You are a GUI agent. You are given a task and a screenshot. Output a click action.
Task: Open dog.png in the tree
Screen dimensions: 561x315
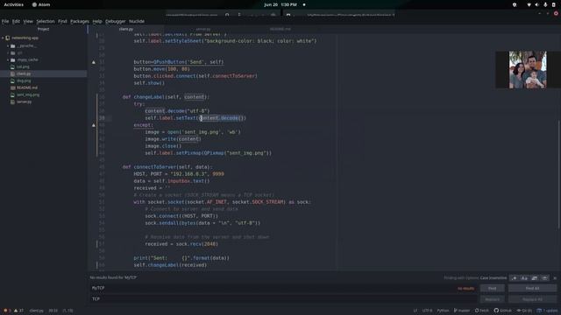coord(24,81)
